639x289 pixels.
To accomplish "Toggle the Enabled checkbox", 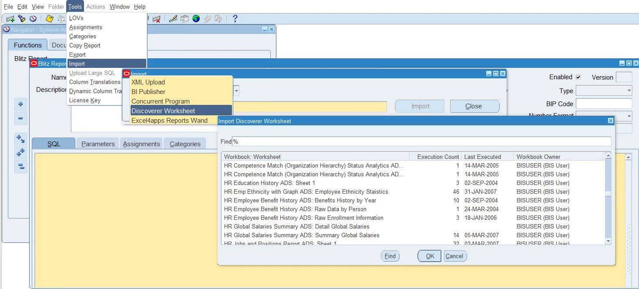I will point(578,77).
